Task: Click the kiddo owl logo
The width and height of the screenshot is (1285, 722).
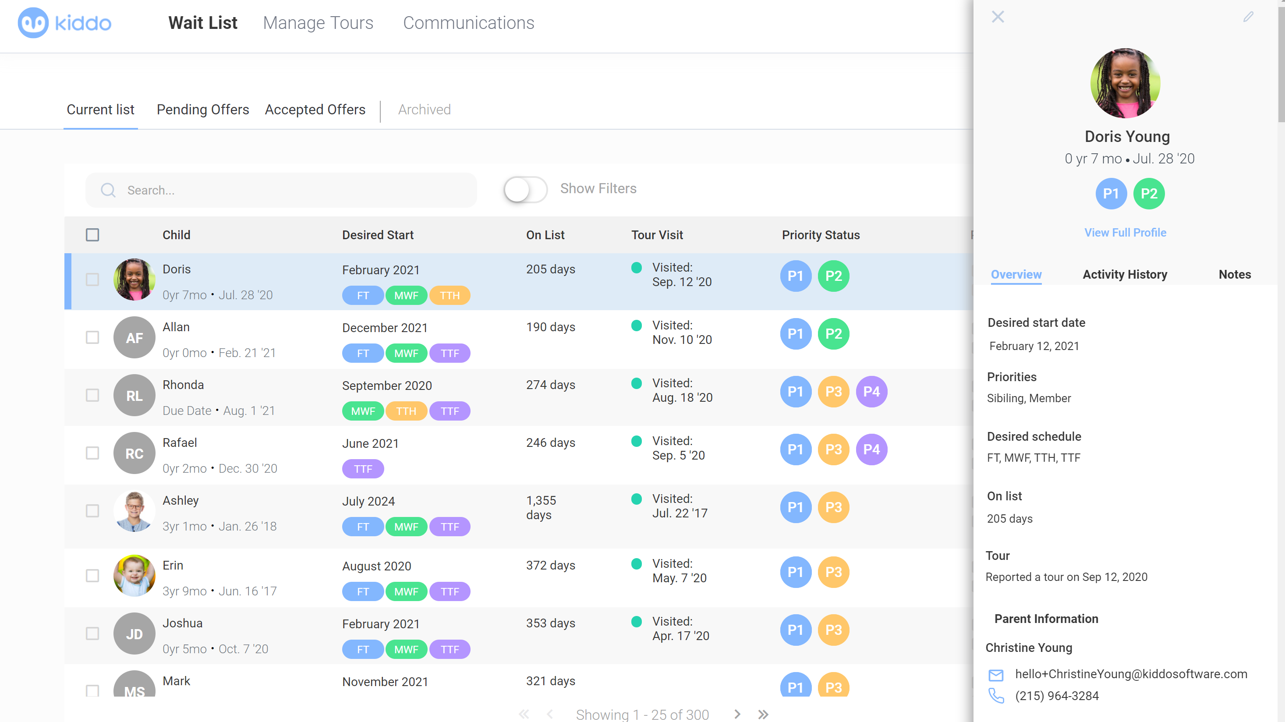Action: point(33,23)
